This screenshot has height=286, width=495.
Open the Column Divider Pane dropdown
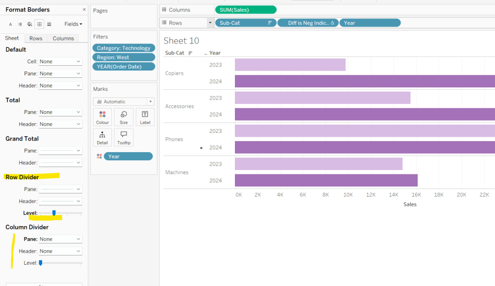coord(60,239)
